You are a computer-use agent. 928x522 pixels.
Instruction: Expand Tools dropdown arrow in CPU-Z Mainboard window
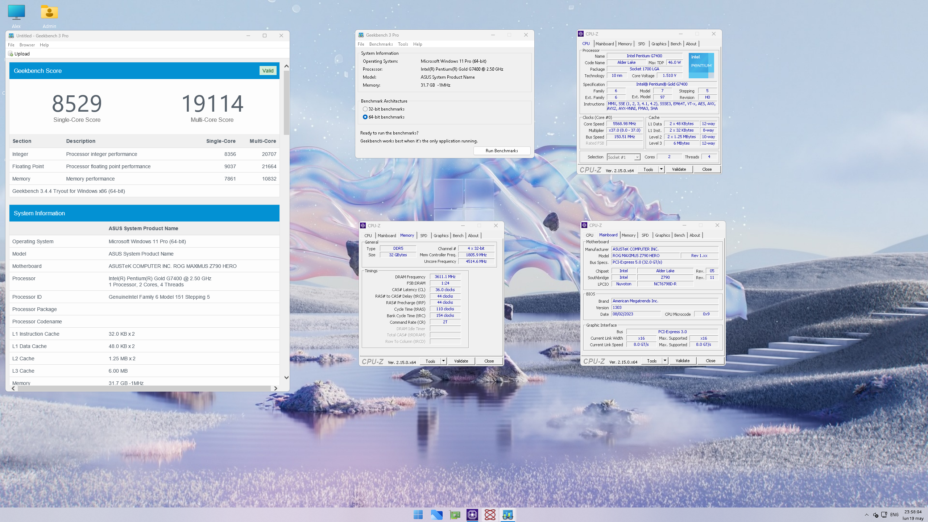pyautogui.click(x=665, y=361)
